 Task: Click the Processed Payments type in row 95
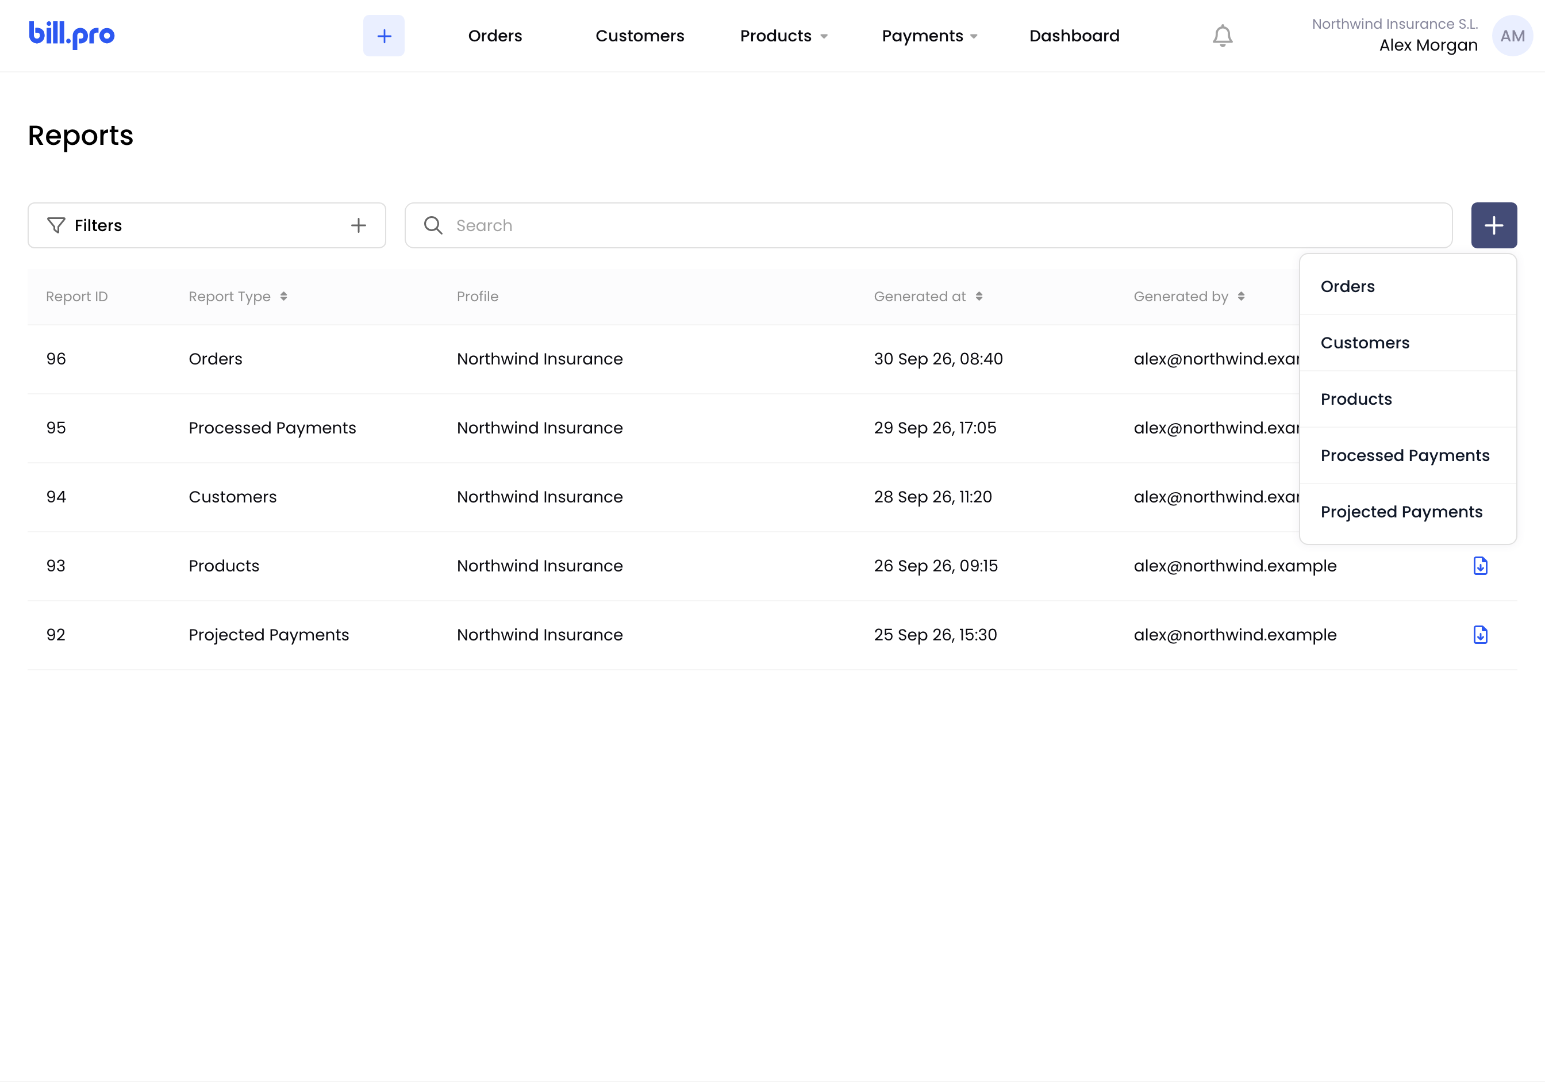pos(272,428)
